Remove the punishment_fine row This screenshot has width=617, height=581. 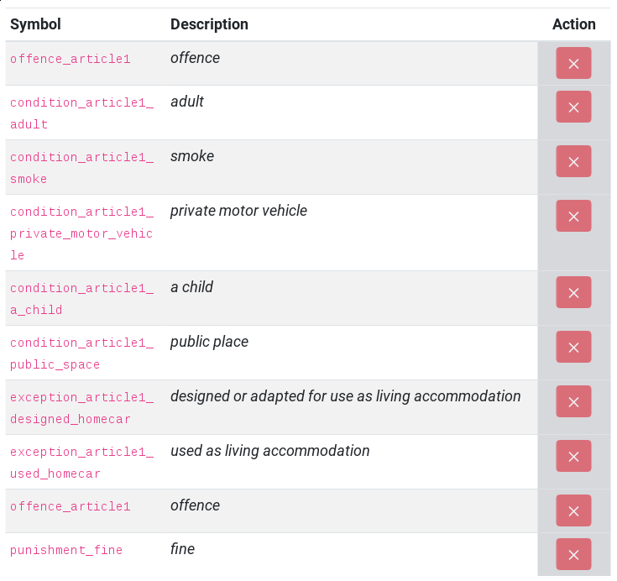pyautogui.click(x=573, y=554)
